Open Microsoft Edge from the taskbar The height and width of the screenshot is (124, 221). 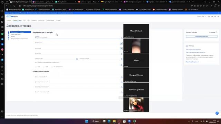tap(109, 121)
